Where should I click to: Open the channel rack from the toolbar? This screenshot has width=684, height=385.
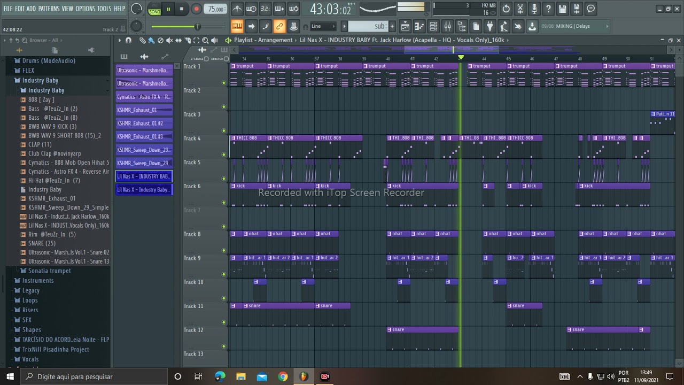pyautogui.click(x=433, y=26)
